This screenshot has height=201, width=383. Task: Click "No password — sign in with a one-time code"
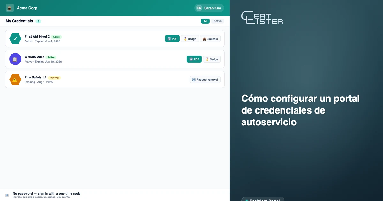47,193
